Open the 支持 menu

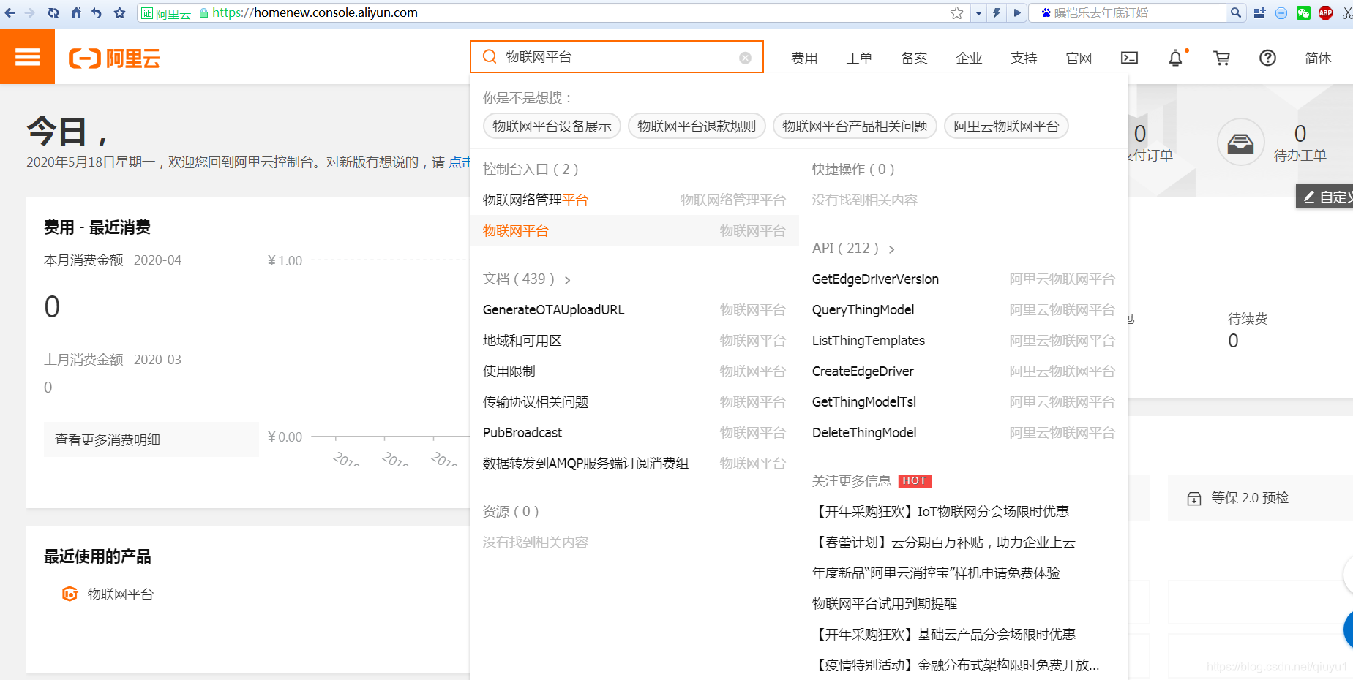point(1024,58)
